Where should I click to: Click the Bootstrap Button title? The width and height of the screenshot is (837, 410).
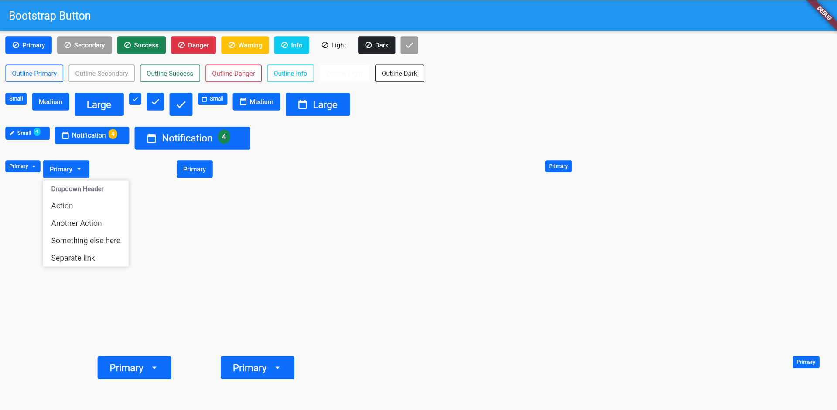pyautogui.click(x=50, y=16)
